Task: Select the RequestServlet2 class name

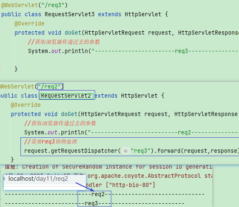Action: point(66,96)
